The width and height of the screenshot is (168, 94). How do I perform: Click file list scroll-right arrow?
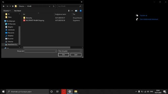tap(82, 48)
